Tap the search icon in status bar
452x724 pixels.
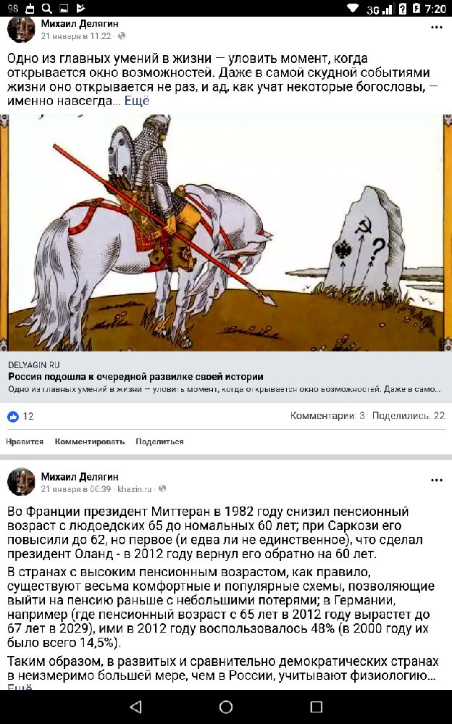coord(46,8)
